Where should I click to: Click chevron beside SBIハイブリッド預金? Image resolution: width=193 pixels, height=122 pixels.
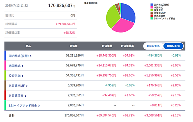[39, 106]
